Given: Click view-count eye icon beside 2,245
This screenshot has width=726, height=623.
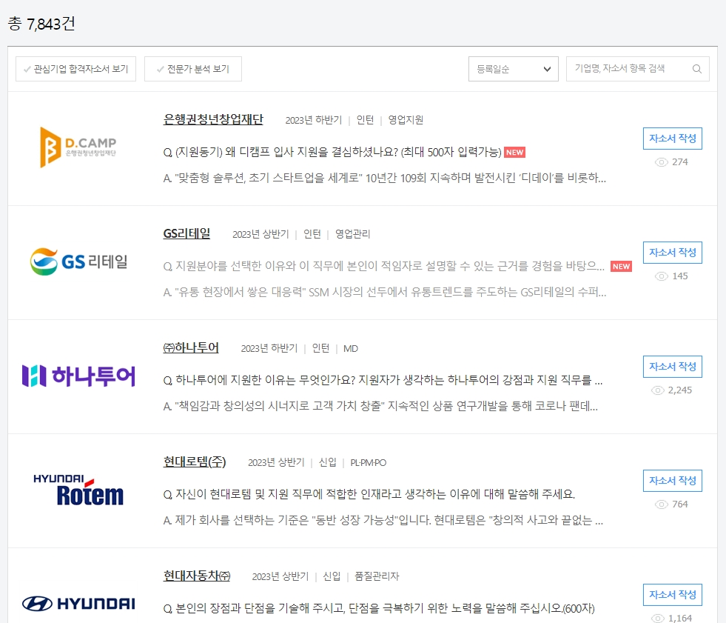Looking at the screenshot, I should (657, 390).
